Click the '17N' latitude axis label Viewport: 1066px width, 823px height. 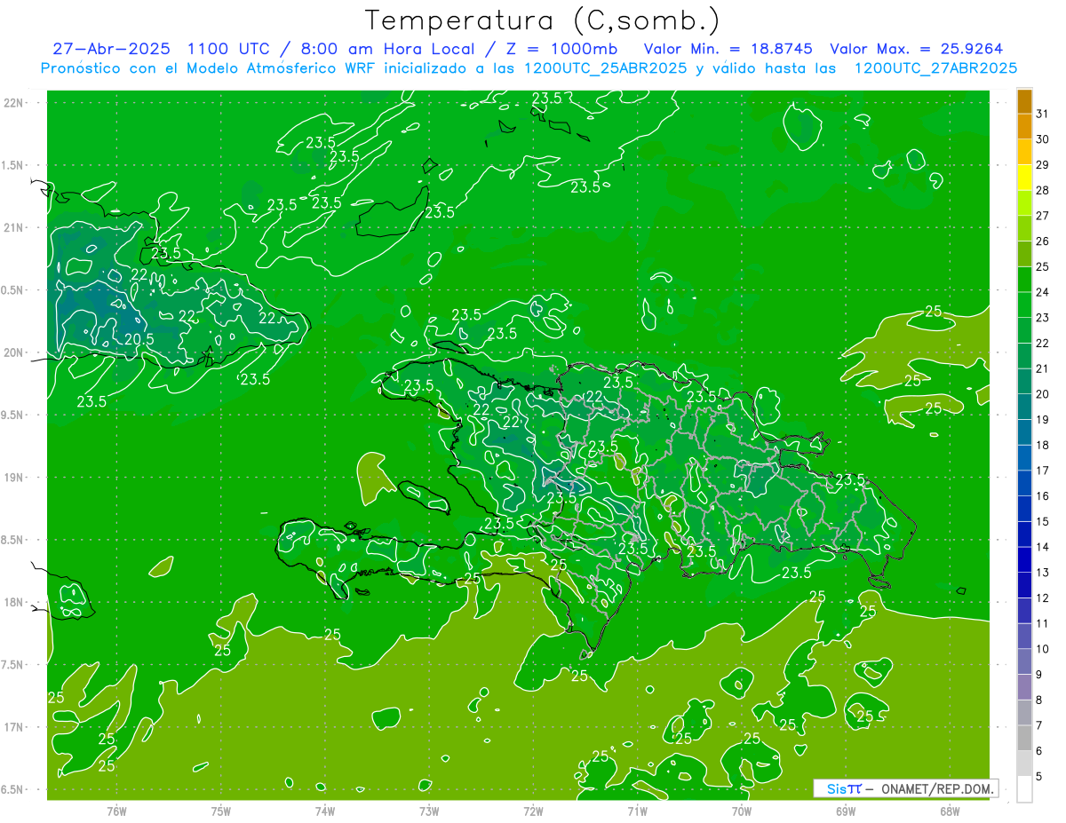coord(14,727)
